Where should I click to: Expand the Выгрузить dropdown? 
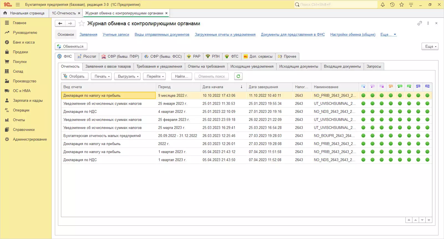[x=128, y=77]
